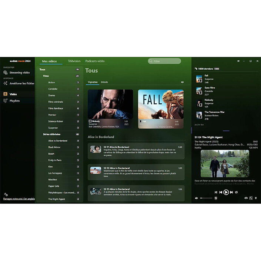This screenshot has width=261, height=261.
Task: Switch to Détails view tab
Action: click(x=104, y=82)
